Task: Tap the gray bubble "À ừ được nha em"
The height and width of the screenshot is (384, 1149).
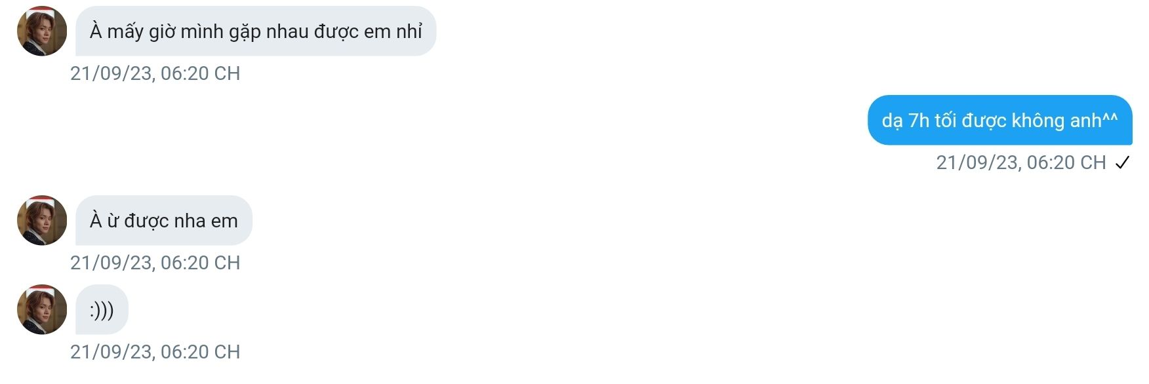Action: [164, 220]
